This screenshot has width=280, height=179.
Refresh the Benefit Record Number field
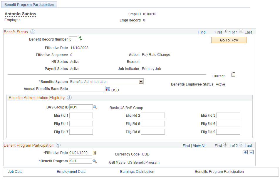(x=81, y=39)
